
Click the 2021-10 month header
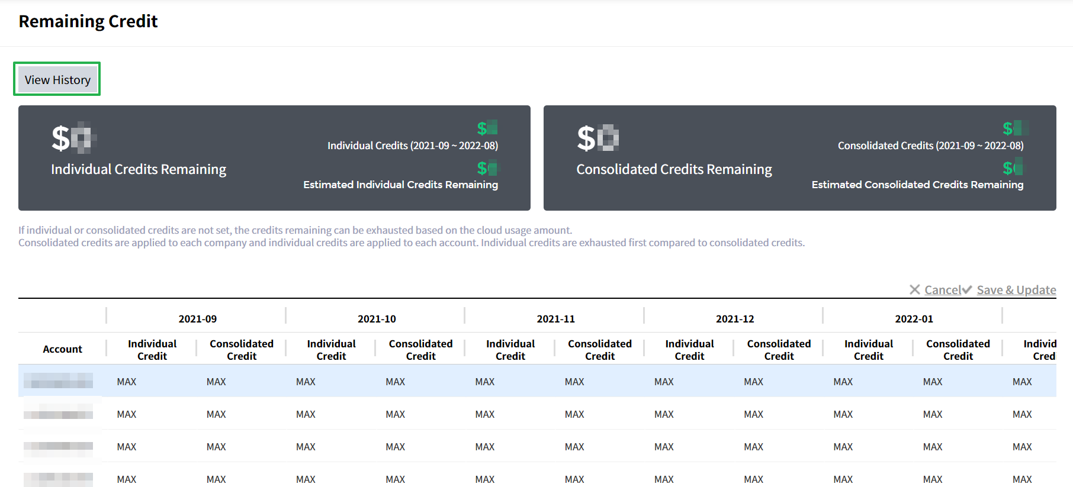(377, 319)
